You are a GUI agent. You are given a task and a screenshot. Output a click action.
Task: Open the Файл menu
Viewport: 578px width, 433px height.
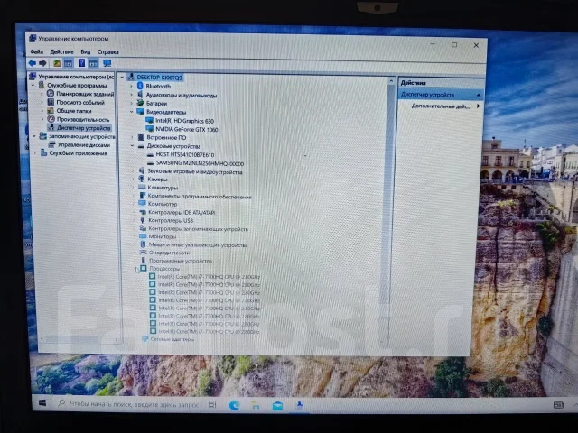[x=37, y=51]
